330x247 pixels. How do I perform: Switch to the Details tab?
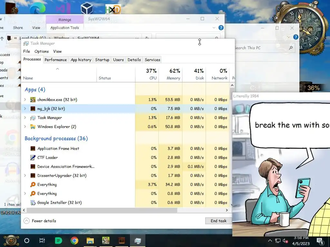tap(134, 60)
